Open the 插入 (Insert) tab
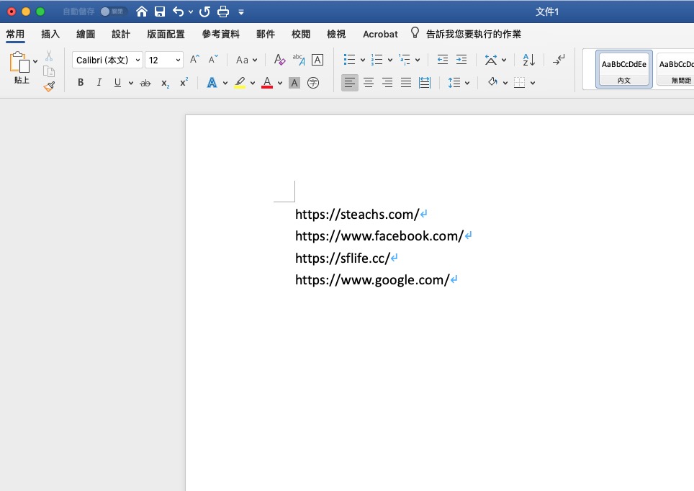 (x=50, y=34)
